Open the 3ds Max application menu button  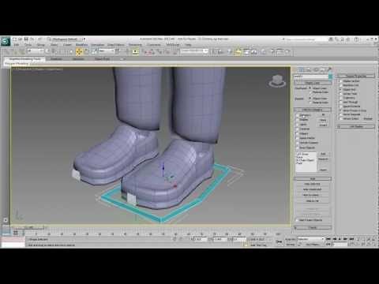tap(6, 42)
